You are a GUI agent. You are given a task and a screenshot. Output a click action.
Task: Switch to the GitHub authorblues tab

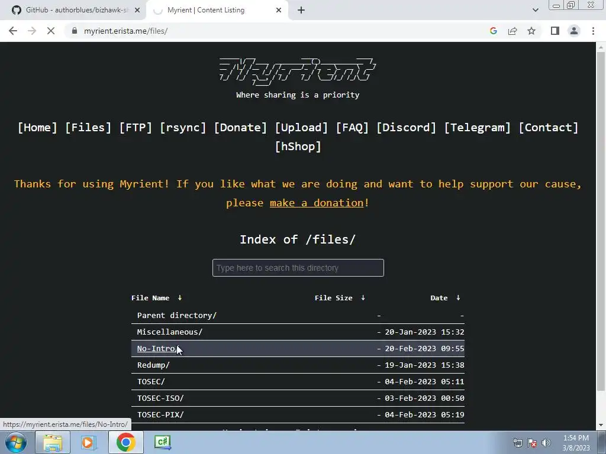(x=73, y=10)
